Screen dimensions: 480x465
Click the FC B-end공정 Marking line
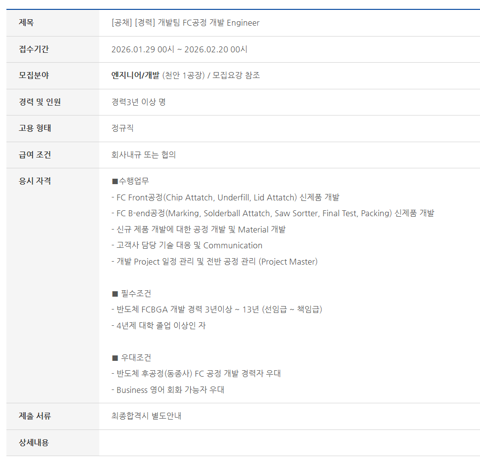coord(273,213)
